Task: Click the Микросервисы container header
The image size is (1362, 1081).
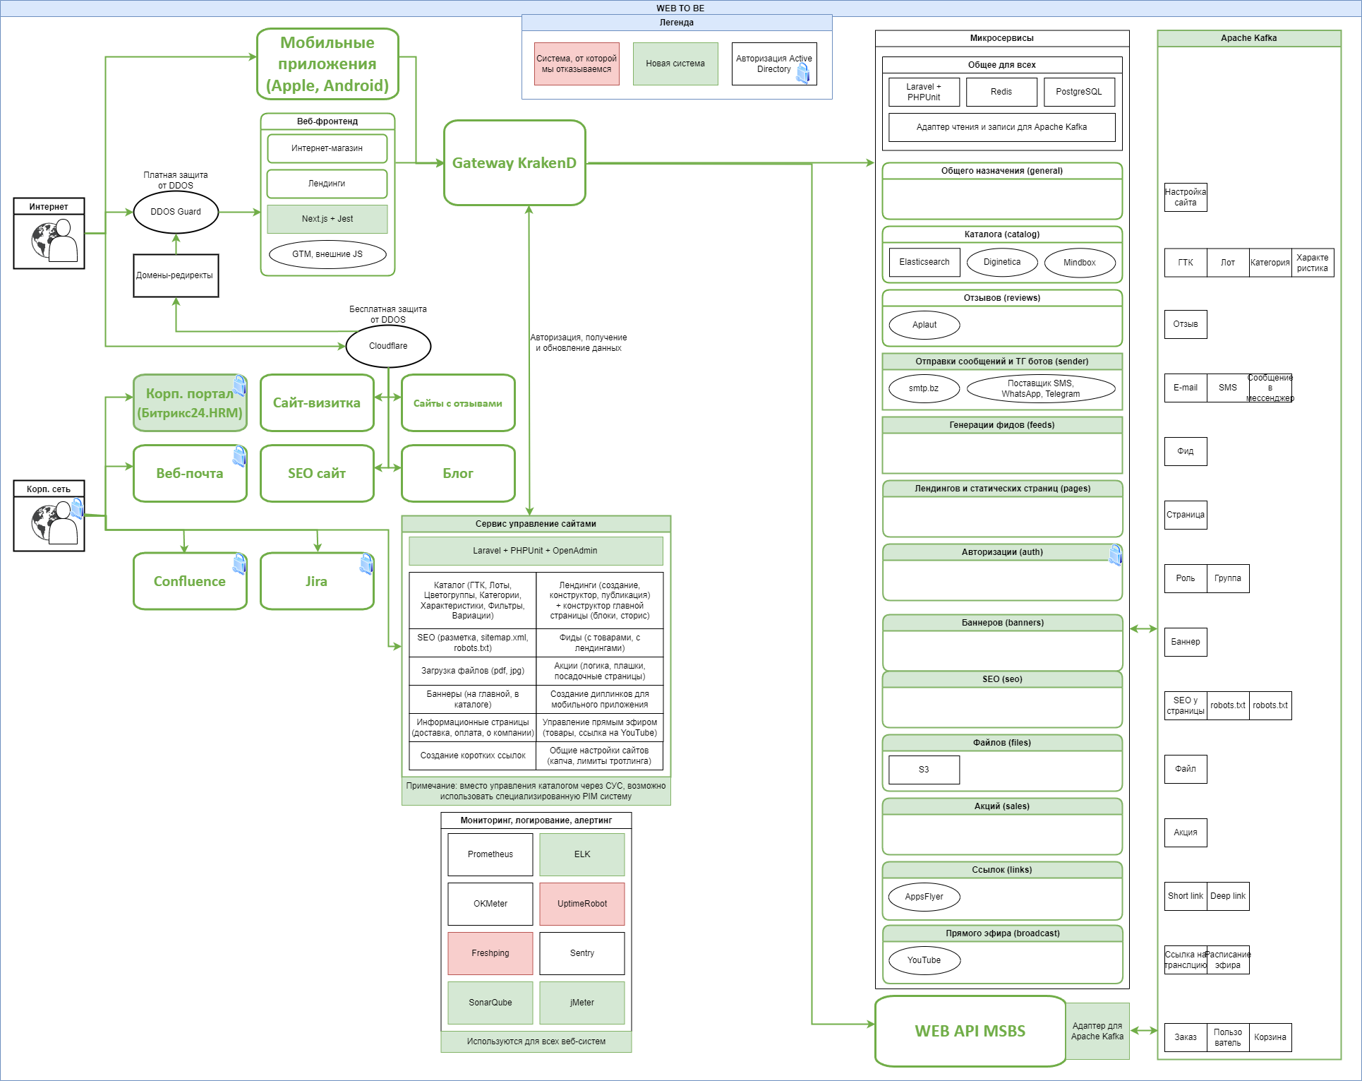Action: click(1001, 38)
